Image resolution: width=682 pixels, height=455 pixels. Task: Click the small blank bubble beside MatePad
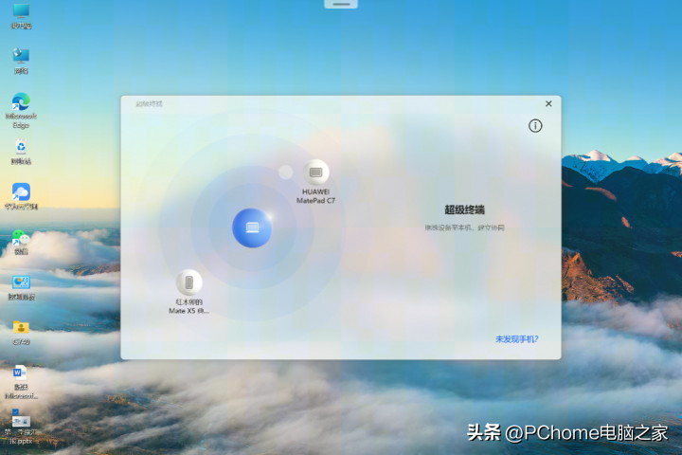[285, 172]
